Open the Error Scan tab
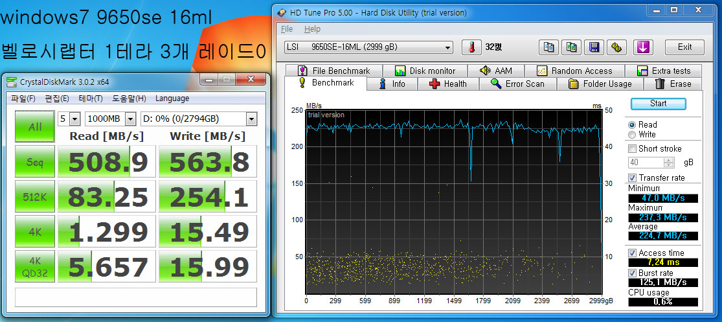Image resolution: width=722 pixels, height=322 pixels. click(x=517, y=84)
